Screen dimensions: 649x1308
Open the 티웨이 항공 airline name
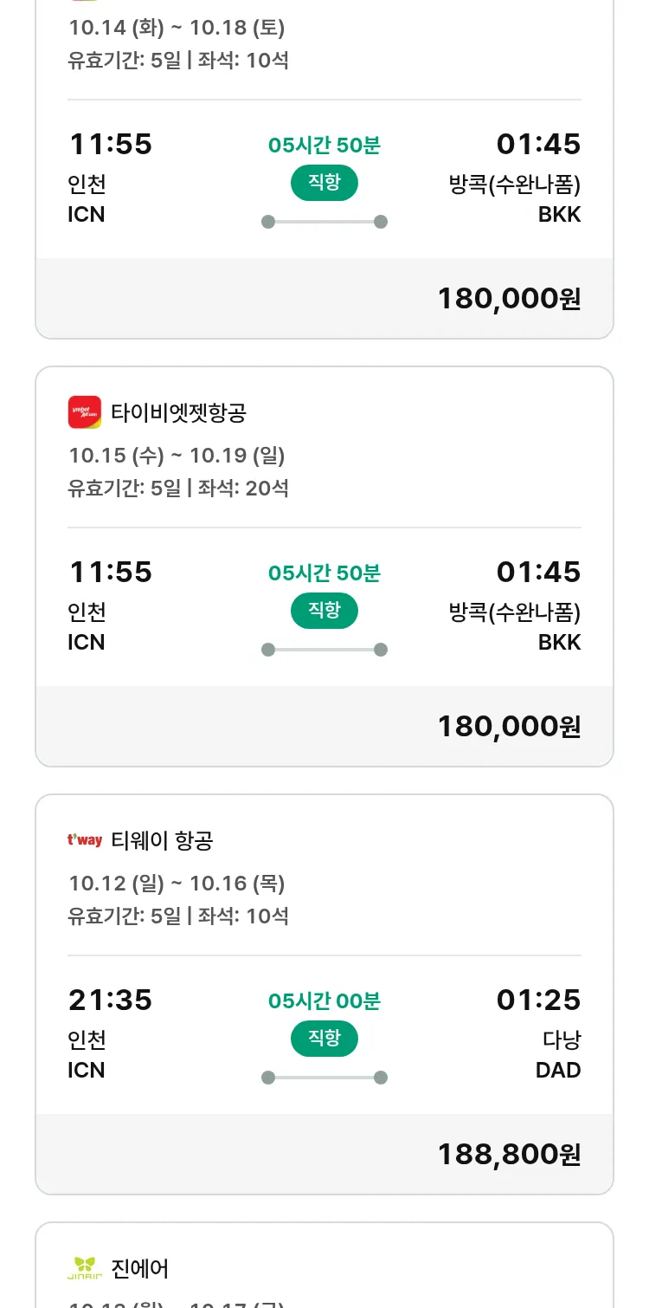point(162,840)
